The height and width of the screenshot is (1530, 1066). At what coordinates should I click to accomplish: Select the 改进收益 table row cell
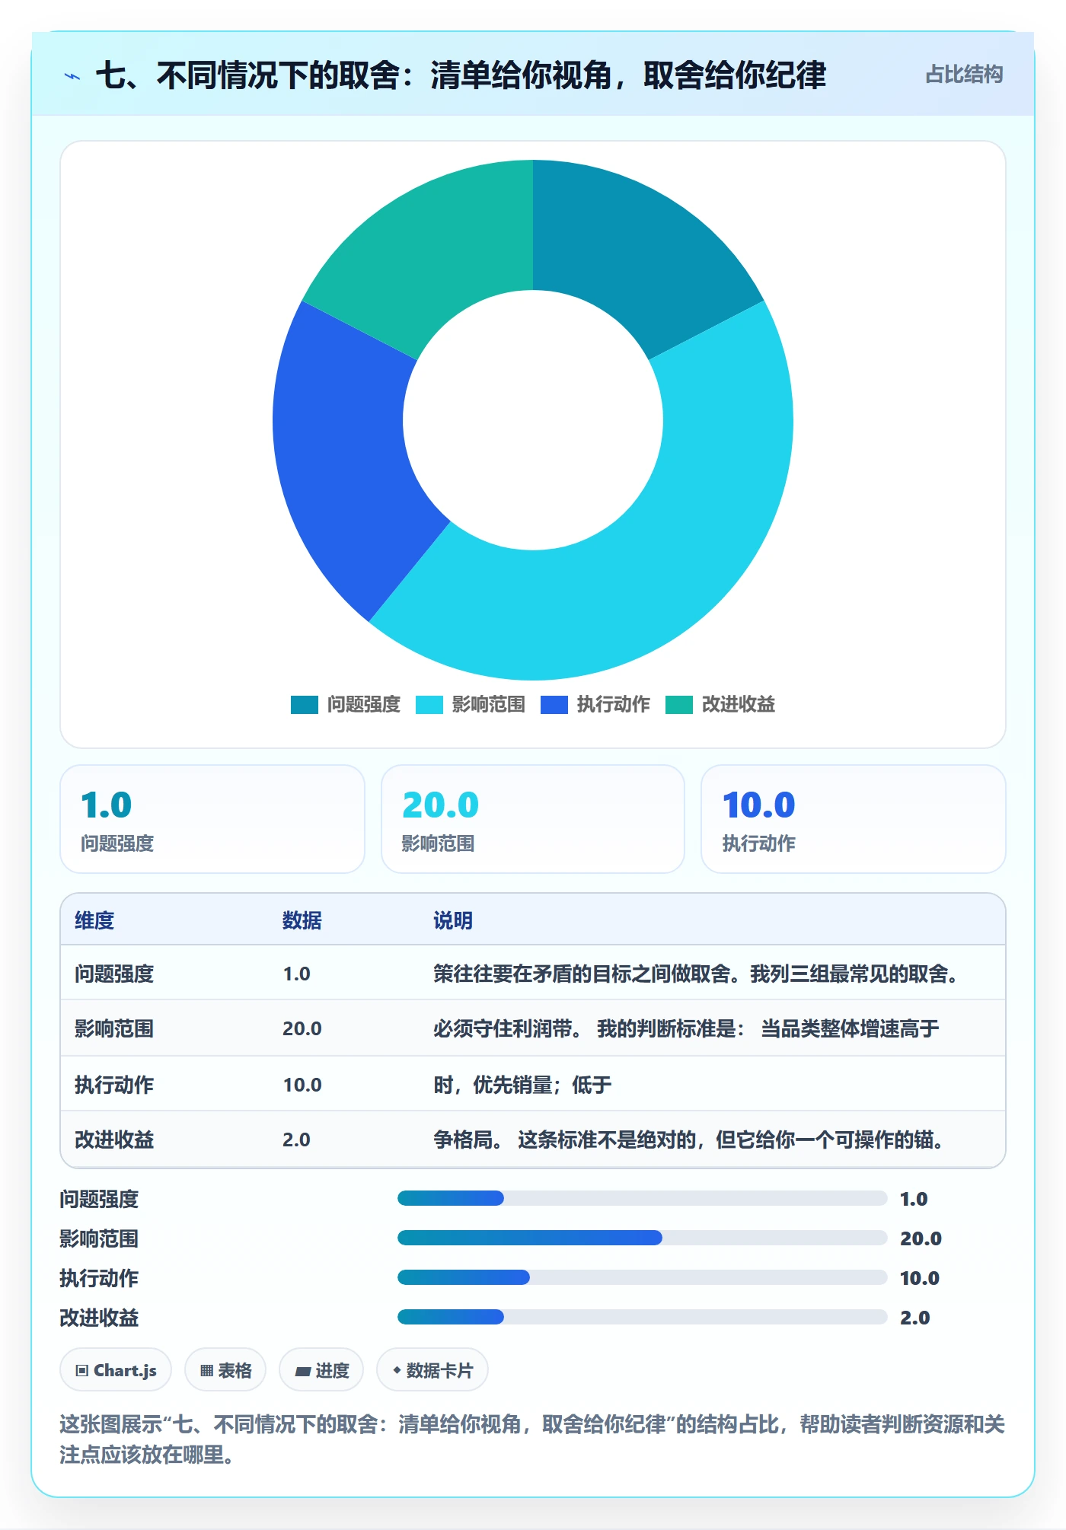[x=114, y=1140]
